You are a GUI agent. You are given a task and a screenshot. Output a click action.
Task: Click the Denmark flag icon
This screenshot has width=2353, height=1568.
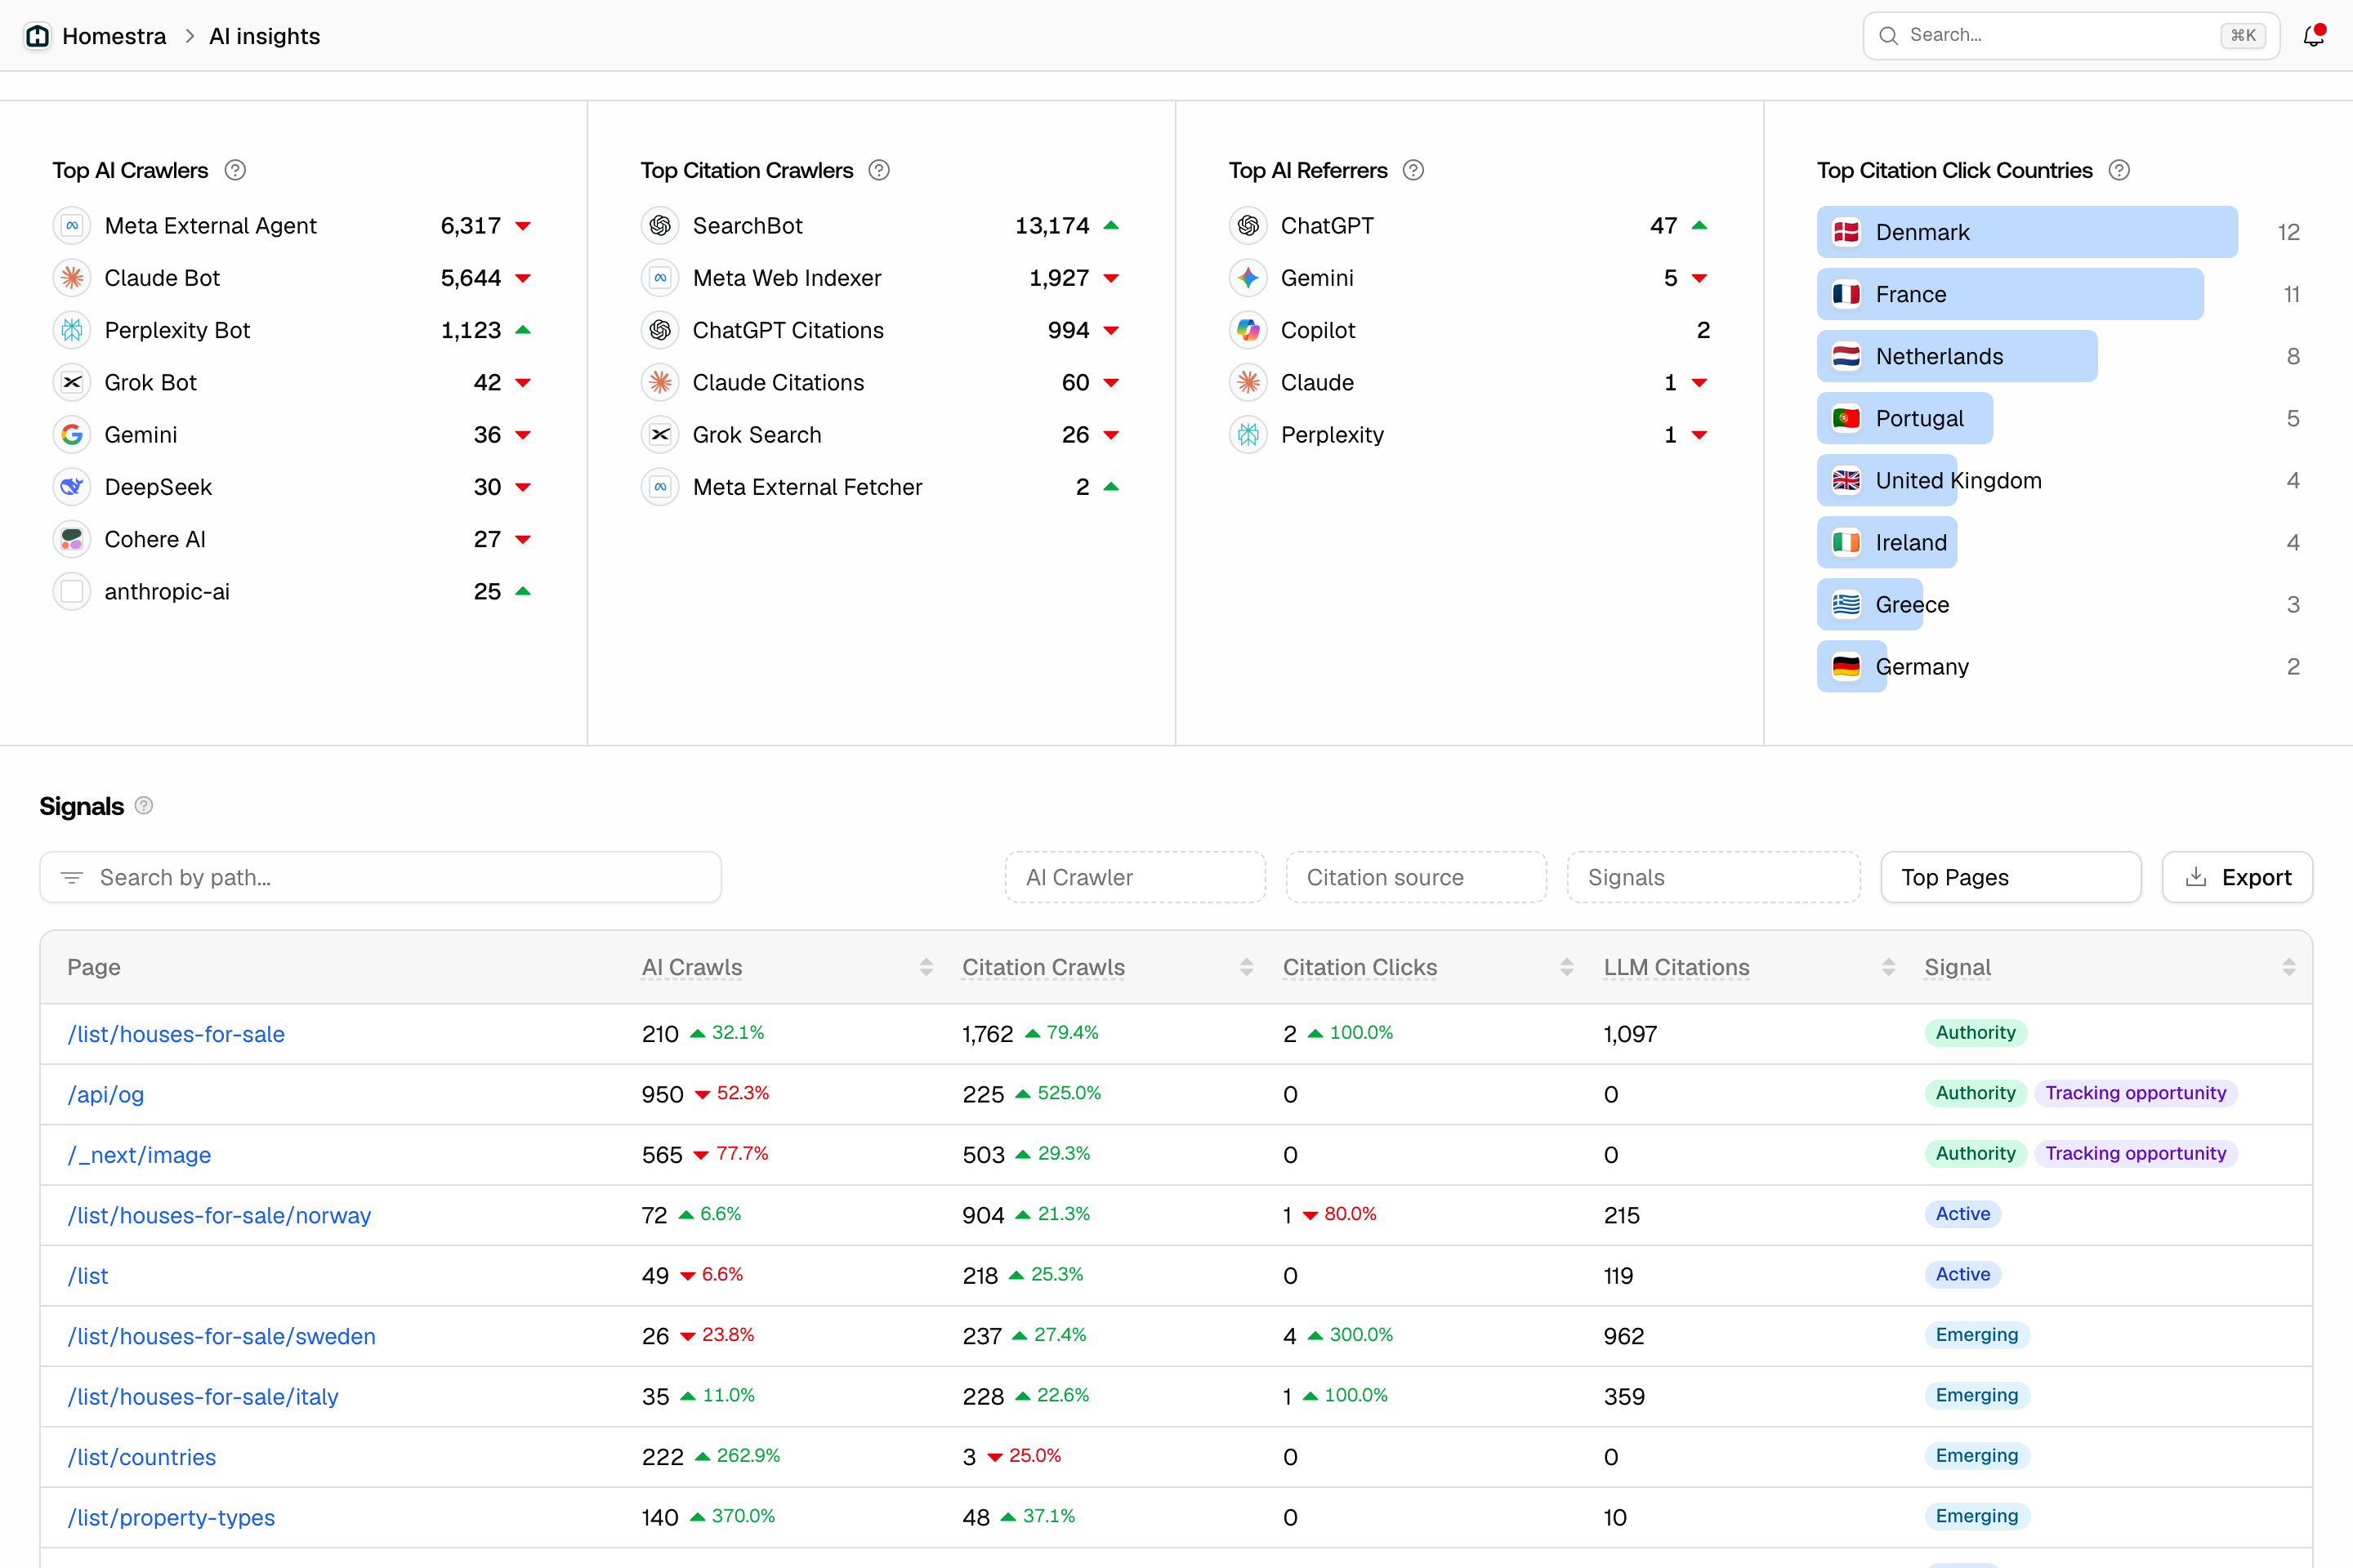[x=1846, y=232]
